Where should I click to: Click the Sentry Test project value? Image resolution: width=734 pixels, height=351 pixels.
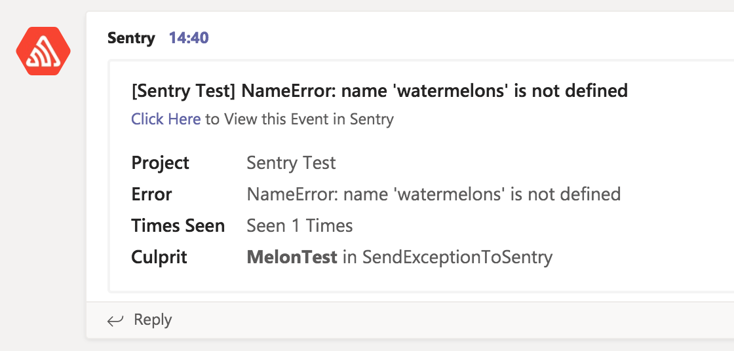291,163
